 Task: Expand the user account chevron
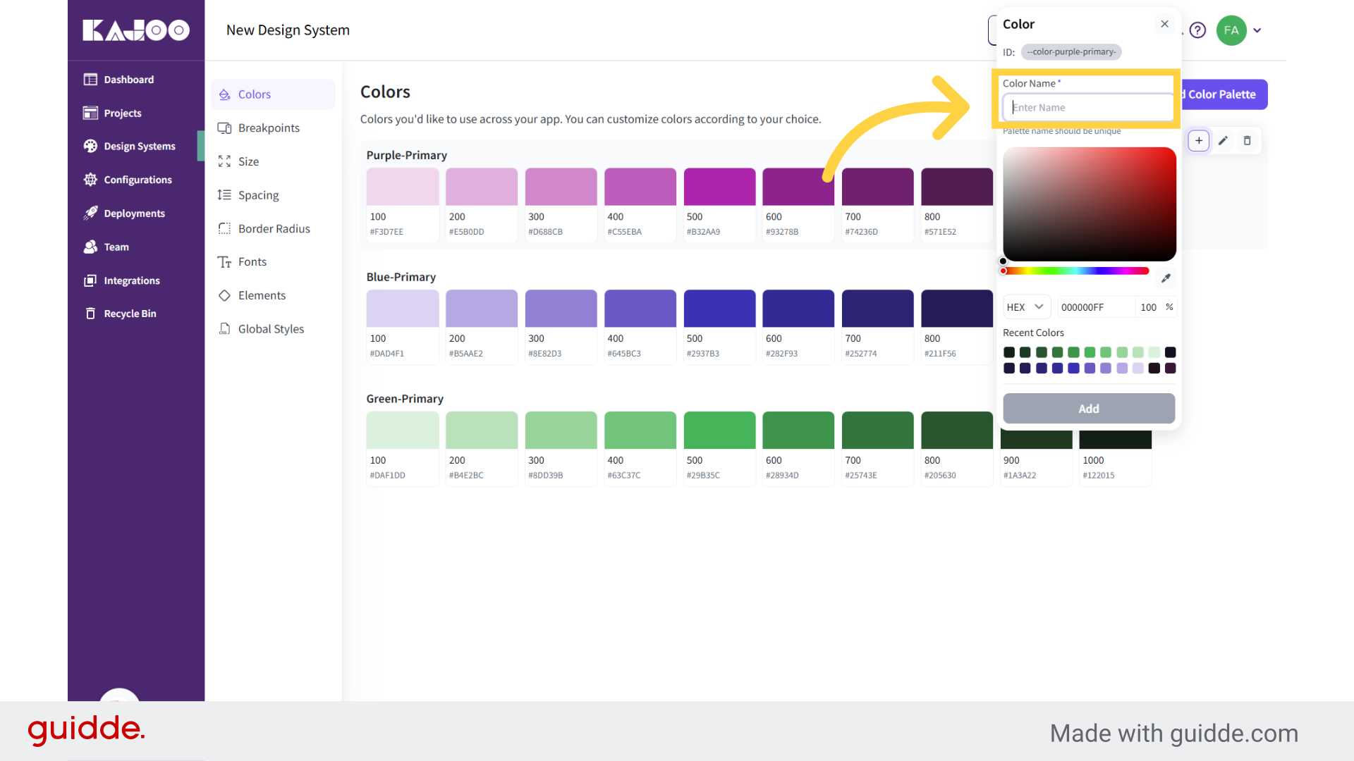pyautogui.click(x=1257, y=30)
